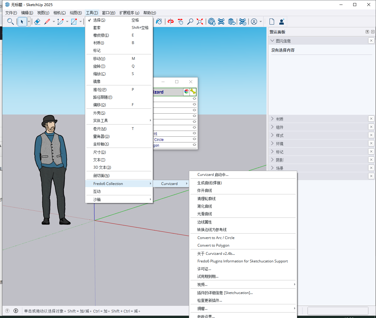Toggle the oval switch on the '线' row
This screenshot has height=318, width=376.
point(194,133)
